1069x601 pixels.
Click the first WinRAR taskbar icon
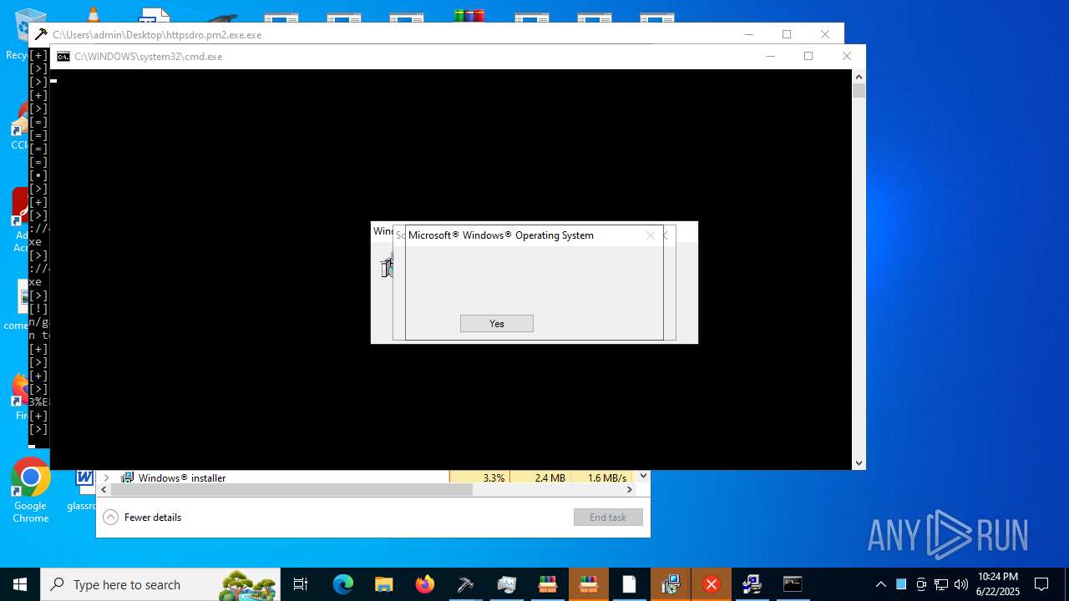(x=547, y=584)
